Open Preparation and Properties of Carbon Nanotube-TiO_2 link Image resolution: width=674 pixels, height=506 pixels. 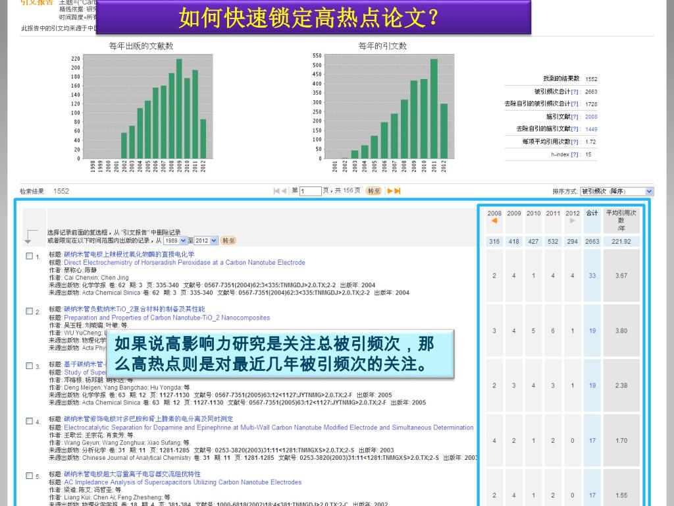167,318
